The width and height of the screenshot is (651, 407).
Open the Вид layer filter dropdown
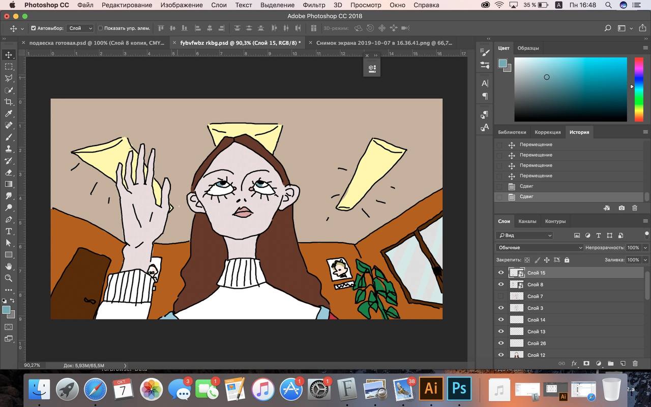pos(524,236)
